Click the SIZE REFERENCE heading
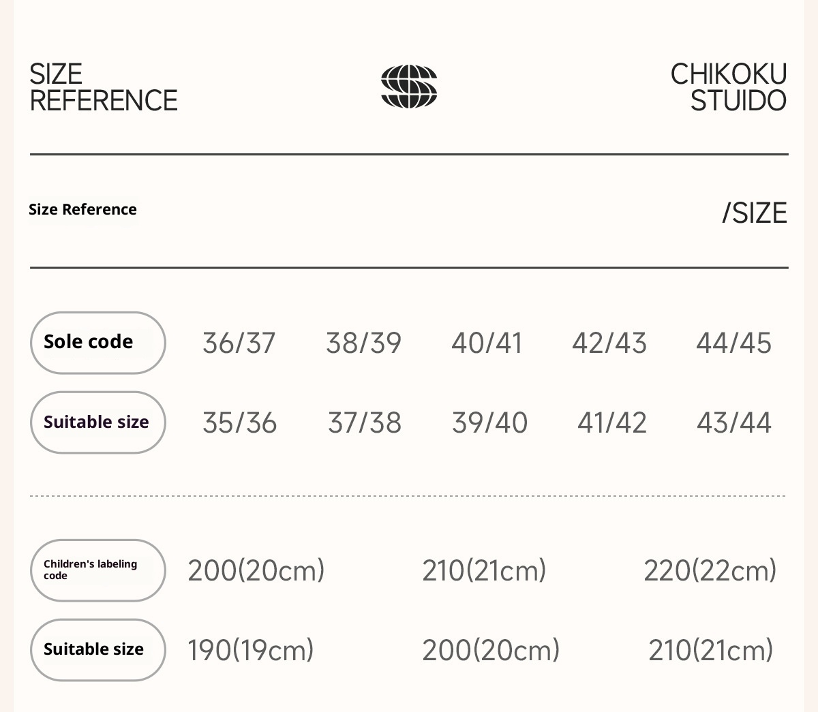This screenshot has height=712, width=818. pyautogui.click(x=103, y=87)
